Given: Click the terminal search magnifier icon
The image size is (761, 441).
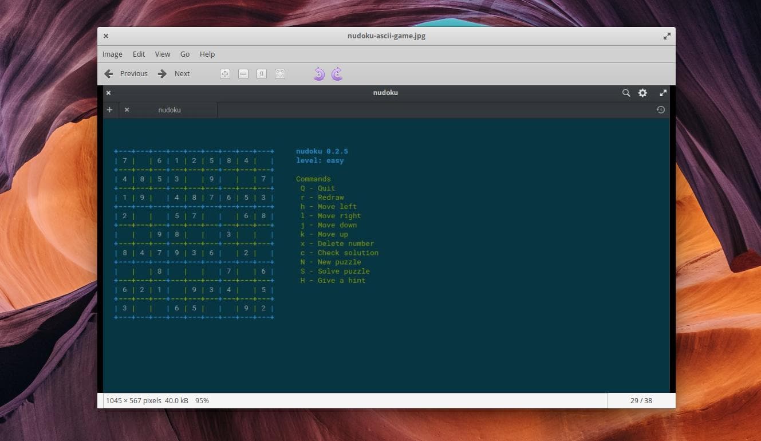Looking at the screenshot, I should tap(626, 93).
